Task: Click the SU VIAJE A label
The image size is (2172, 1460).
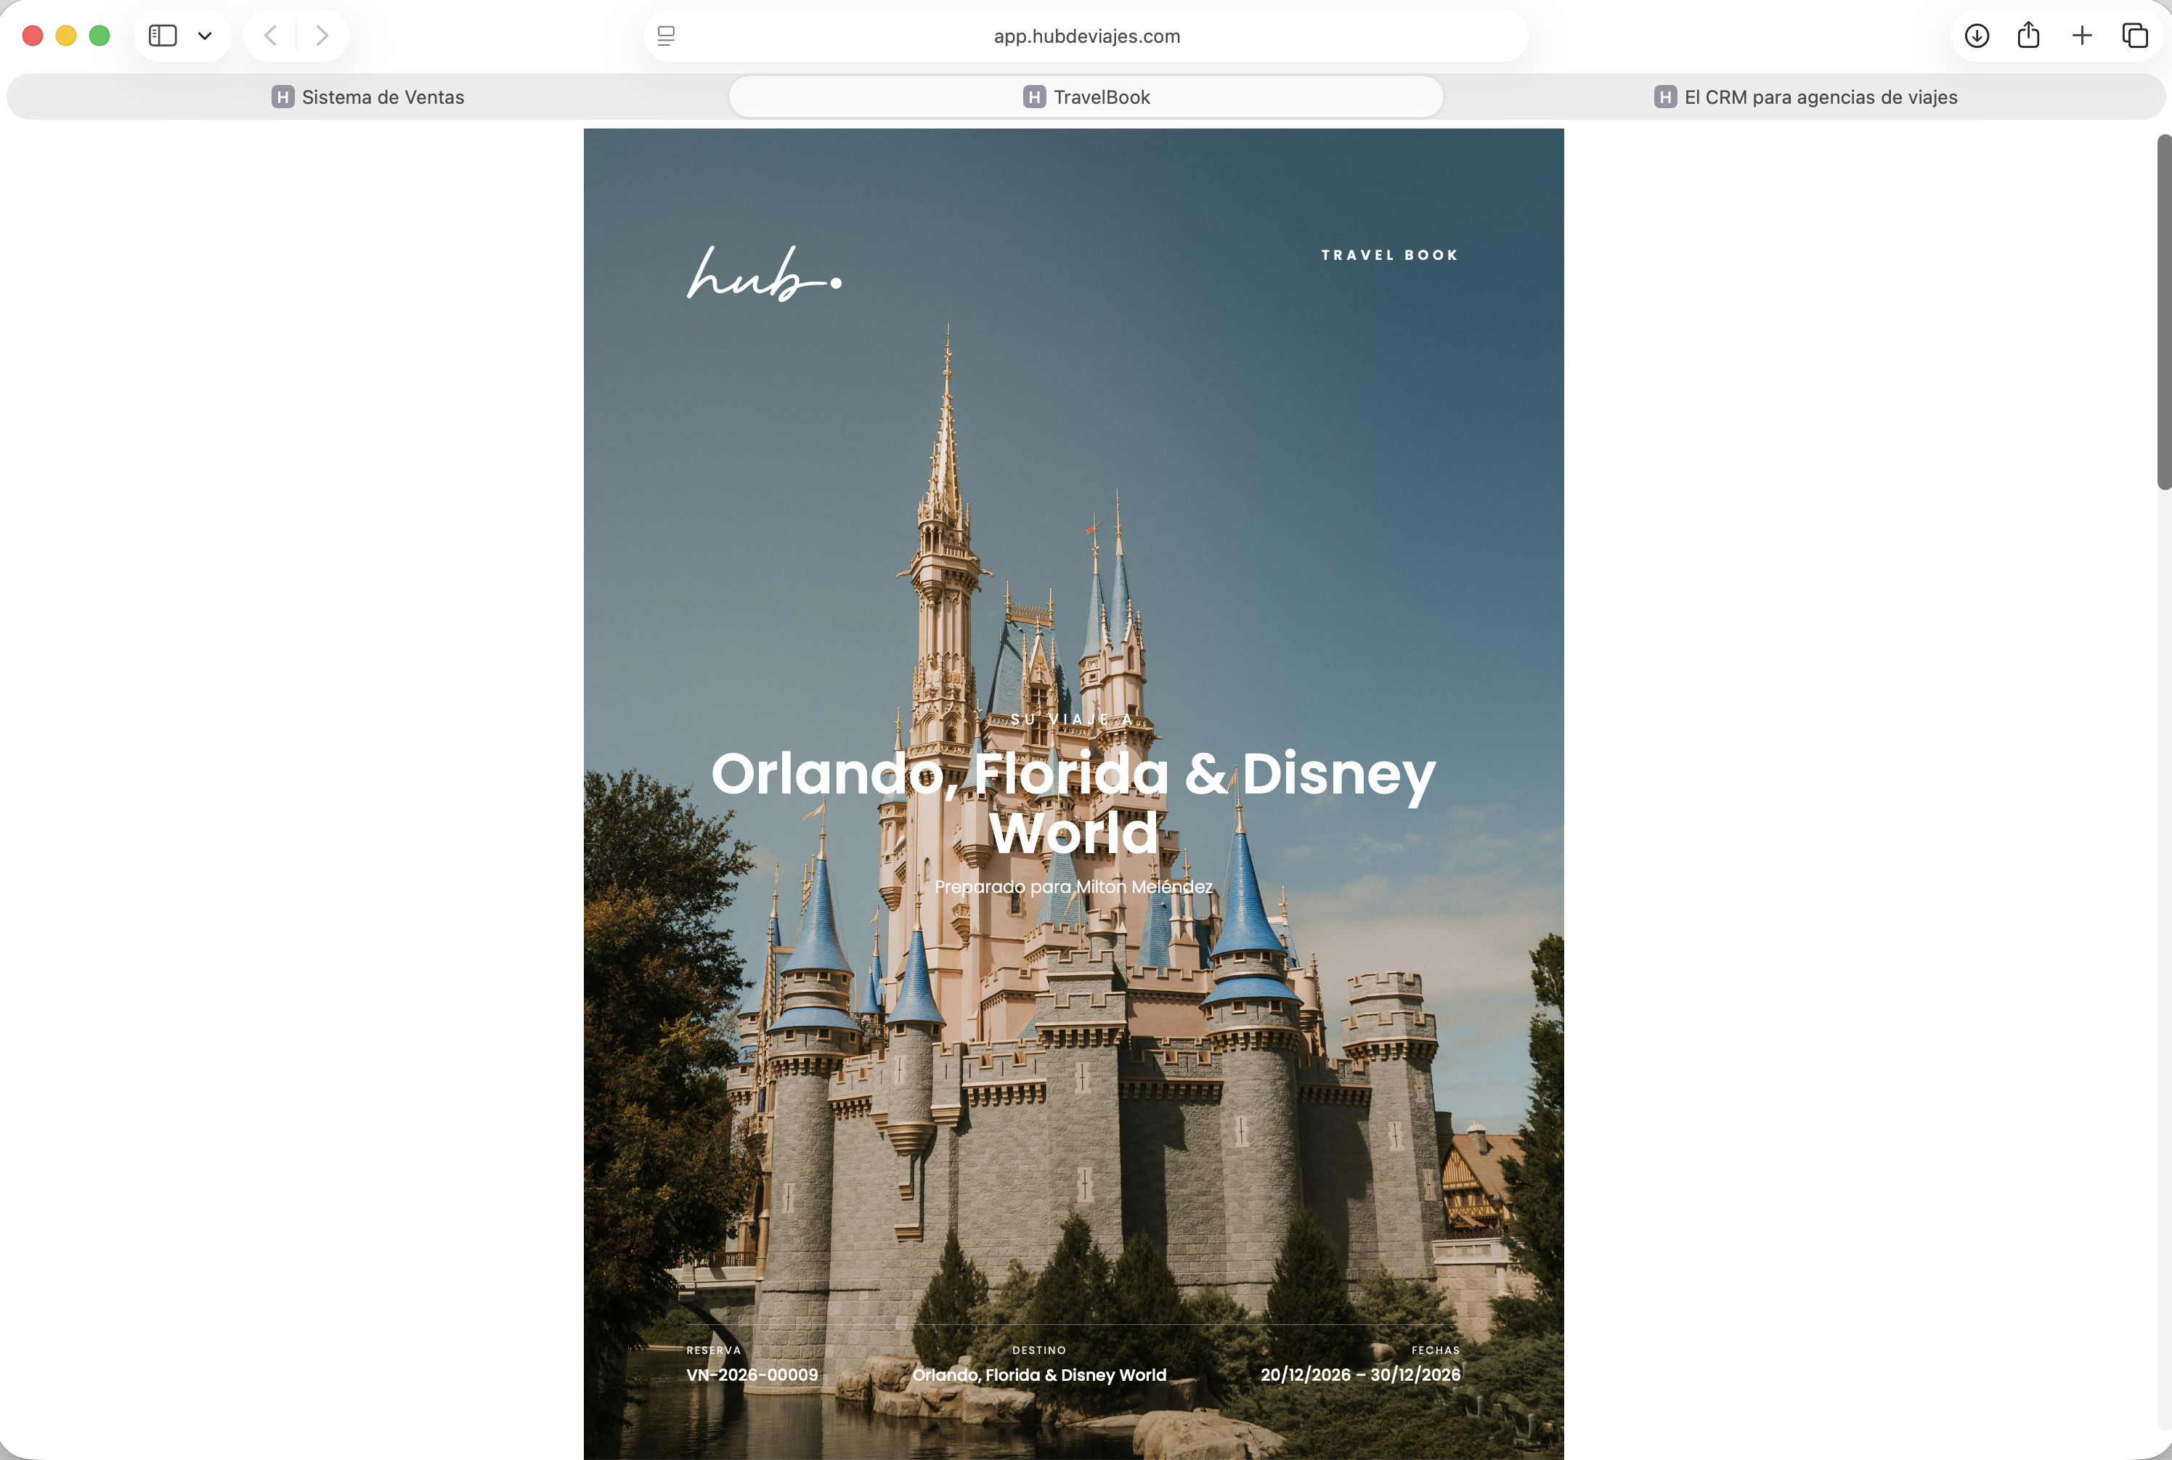Action: point(1073,719)
